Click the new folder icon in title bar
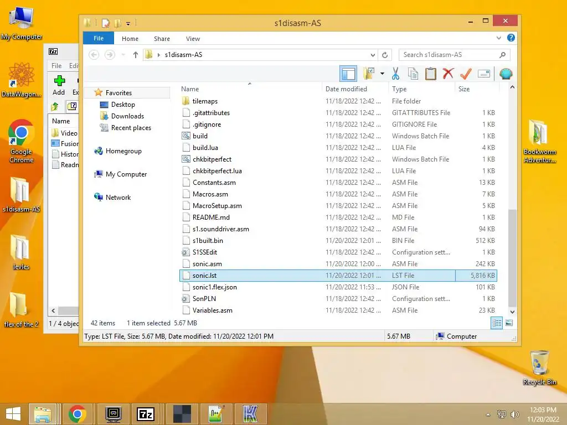 [117, 23]
